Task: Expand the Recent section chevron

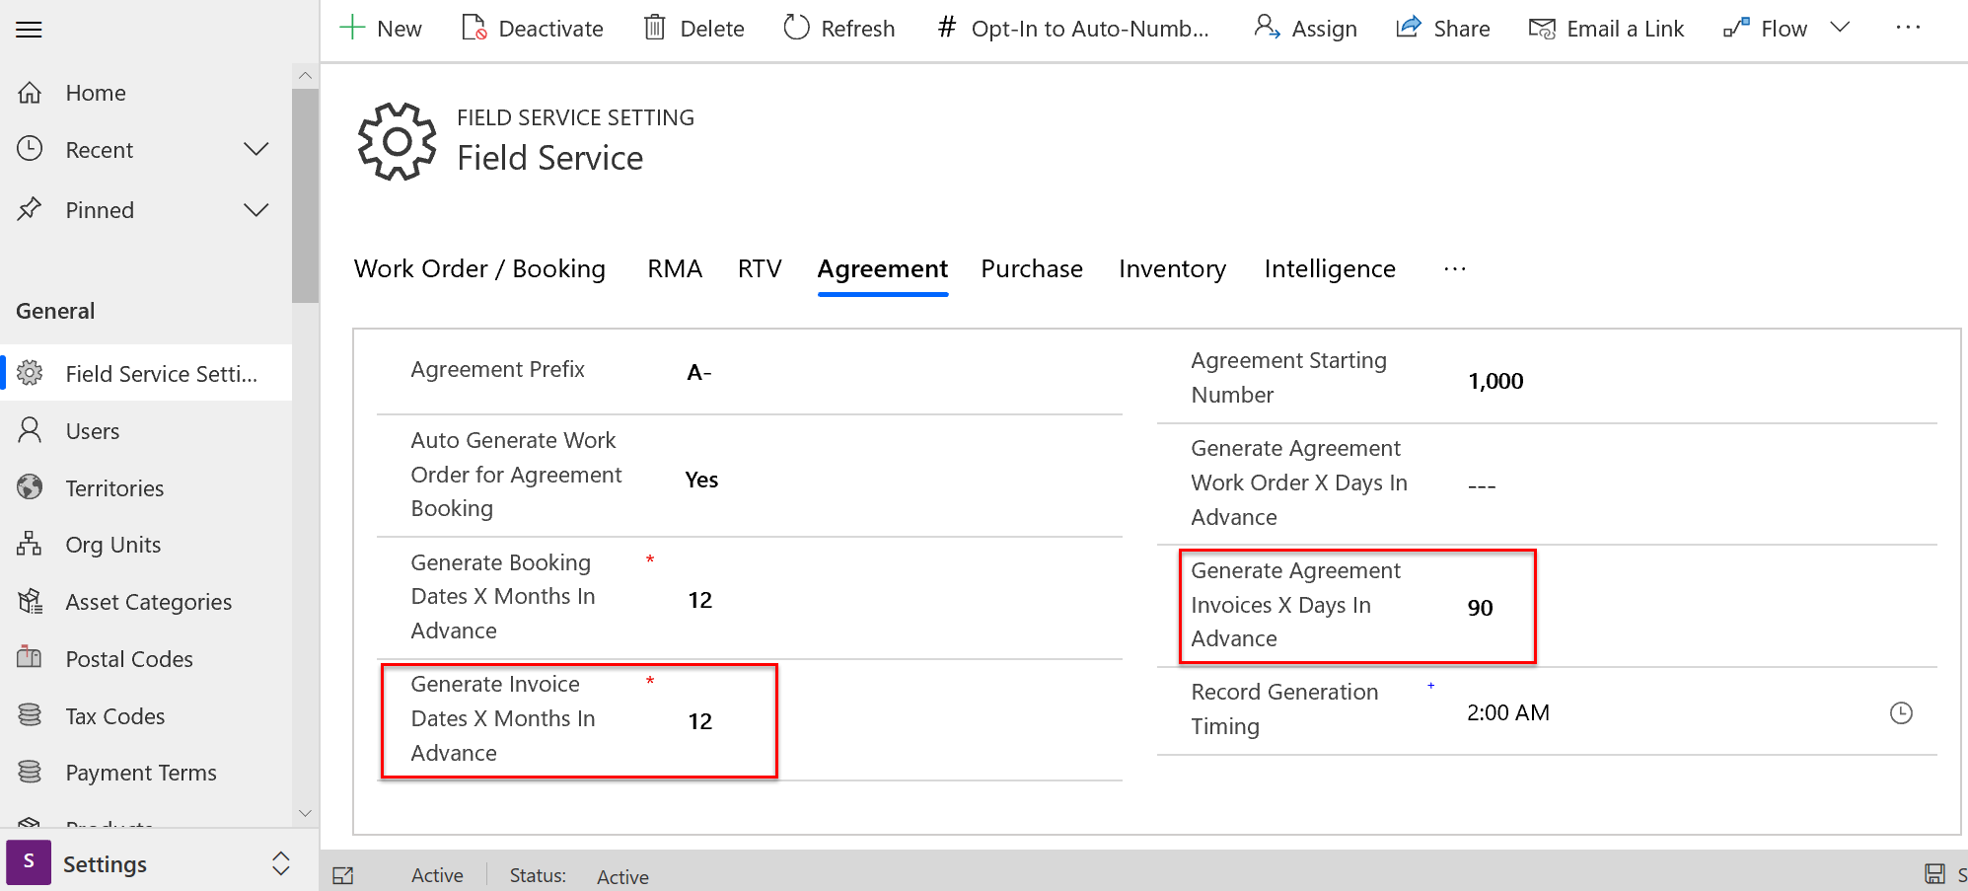Action: tap(256, 149)
